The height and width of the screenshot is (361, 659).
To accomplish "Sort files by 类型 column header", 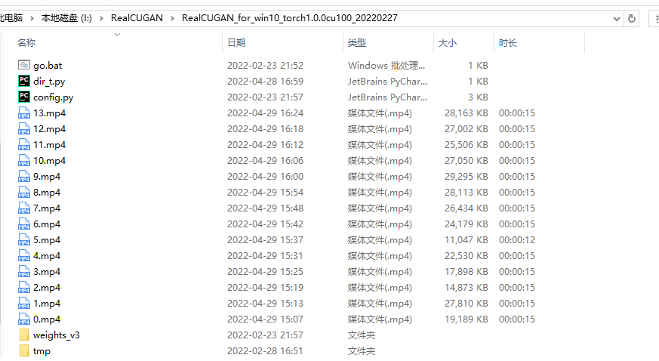I will [x=357, y=42].
